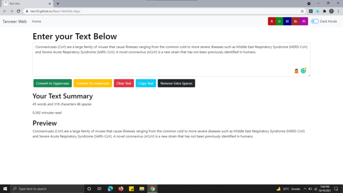This screenshot has height=193, width=343.
Task: Open the notification center icon
Action: [336, 189]
